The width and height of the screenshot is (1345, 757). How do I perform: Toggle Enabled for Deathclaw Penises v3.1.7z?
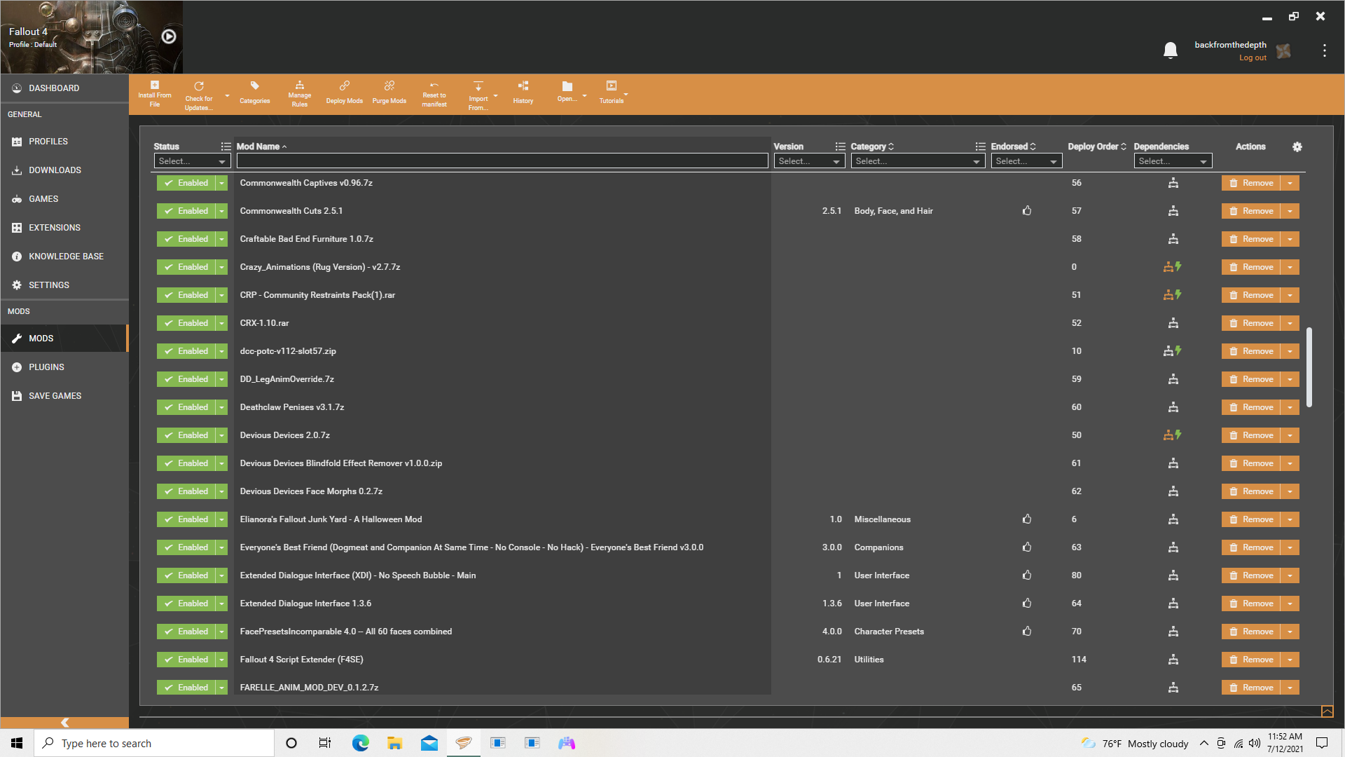click(x=186, y=407)
